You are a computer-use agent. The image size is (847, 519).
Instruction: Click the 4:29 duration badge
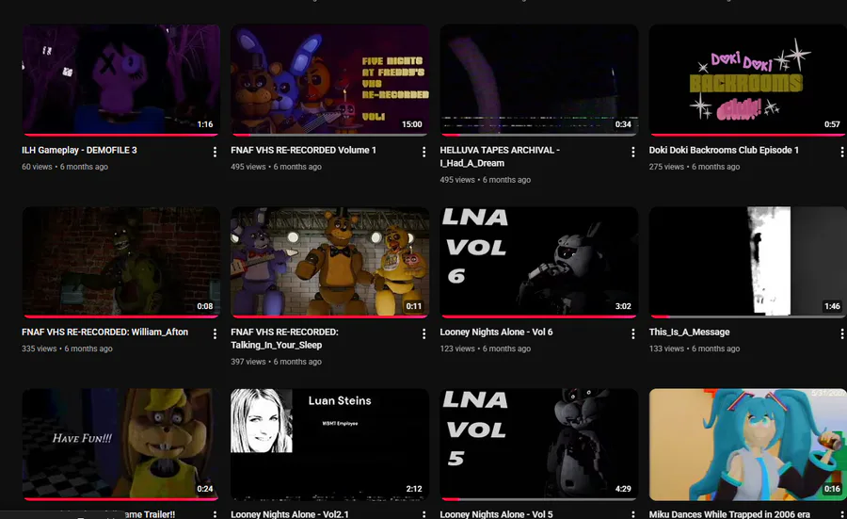623,489
